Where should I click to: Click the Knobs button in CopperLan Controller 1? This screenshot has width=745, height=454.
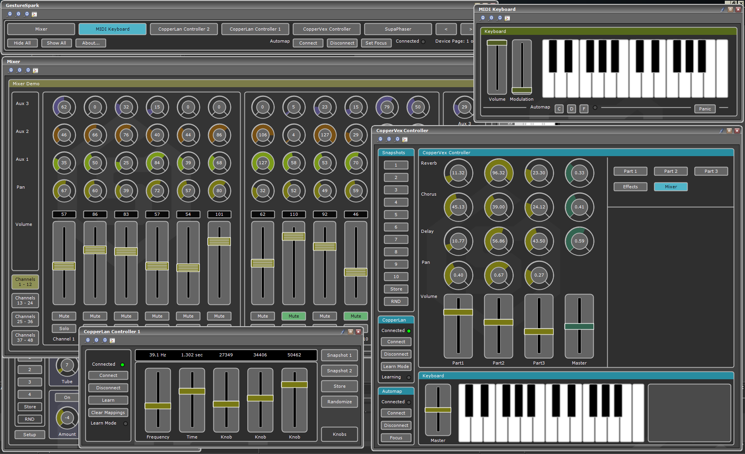[x=340, y=434]
